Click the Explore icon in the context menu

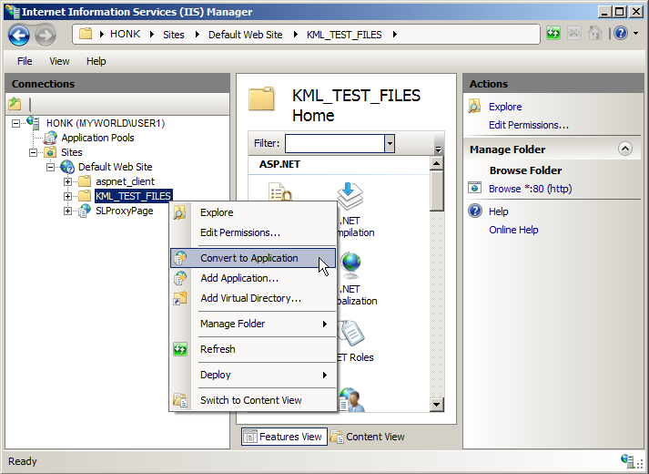pos(179,212)
